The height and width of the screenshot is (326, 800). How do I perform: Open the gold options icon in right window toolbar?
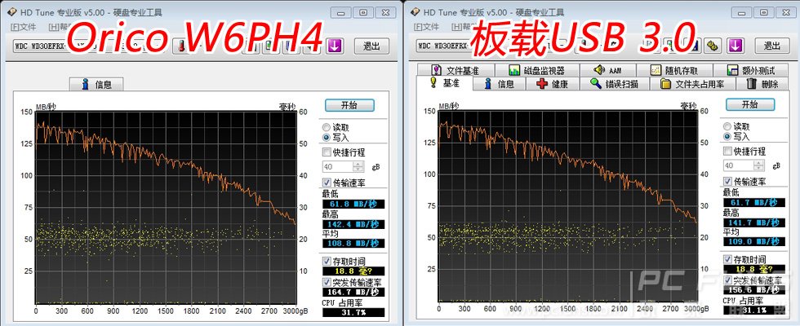pyautogui.click(x=713, y=46)
